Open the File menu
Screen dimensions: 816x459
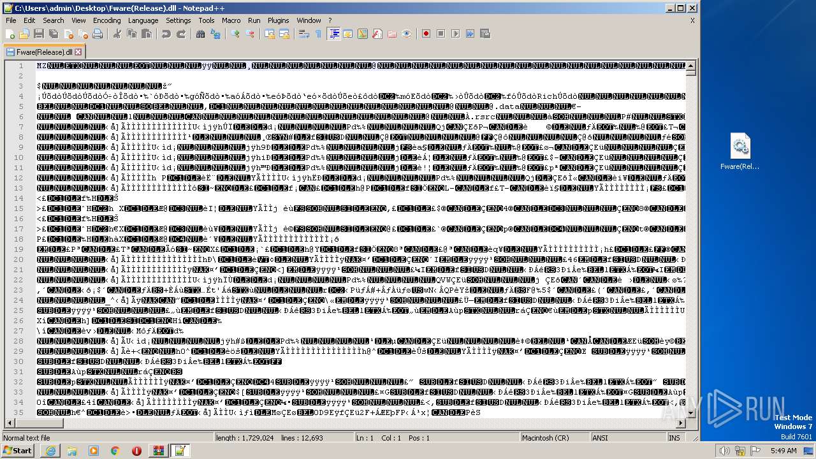pos(11,20)
